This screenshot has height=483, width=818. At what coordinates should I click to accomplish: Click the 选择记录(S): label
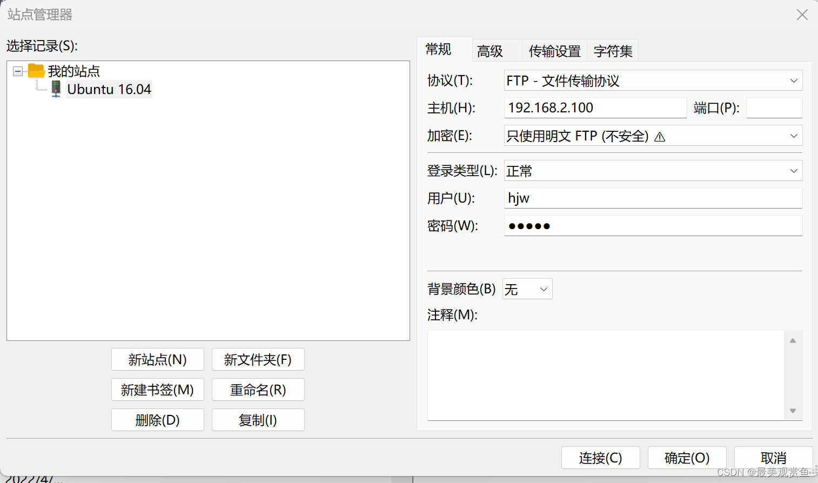tap(42, 46)
